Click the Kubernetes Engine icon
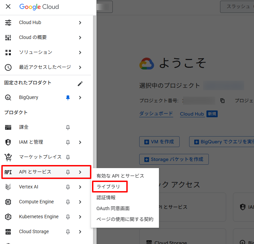 tap(8, 217)
